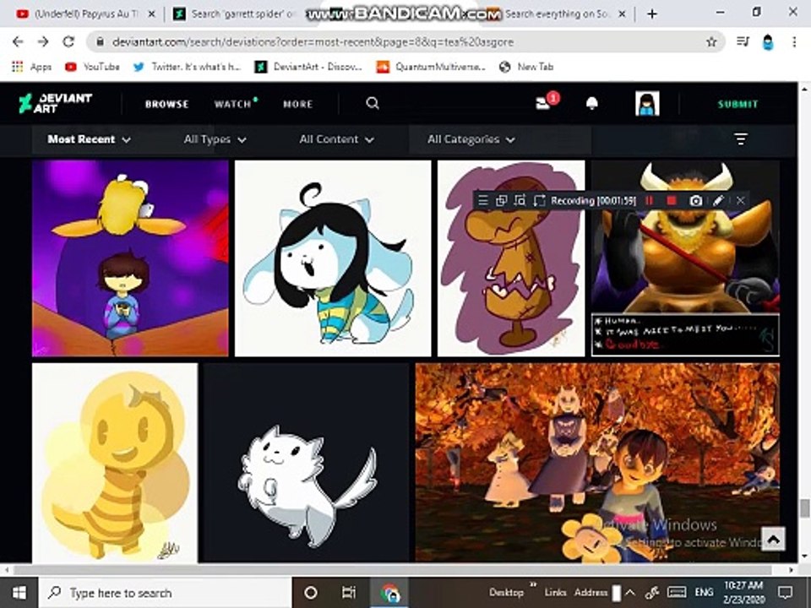Expand the All Categories dropdown
The image size is (811, 608).
click(471, 139)
